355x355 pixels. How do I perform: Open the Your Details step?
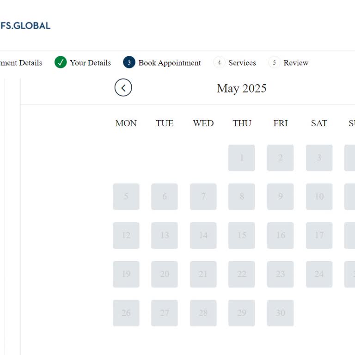coord(90,63)
